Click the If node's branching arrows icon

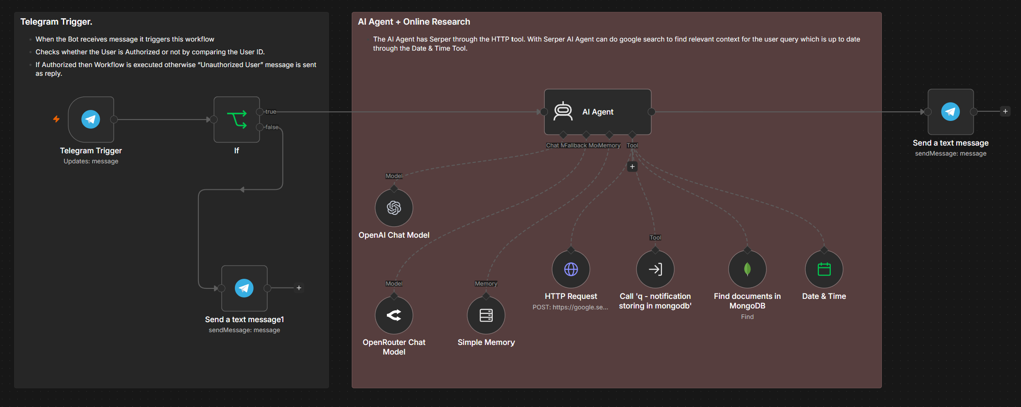[237, 120]
